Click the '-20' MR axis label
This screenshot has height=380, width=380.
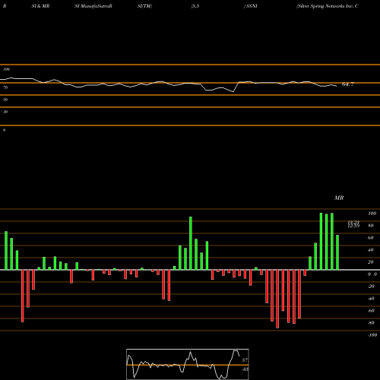371,287
